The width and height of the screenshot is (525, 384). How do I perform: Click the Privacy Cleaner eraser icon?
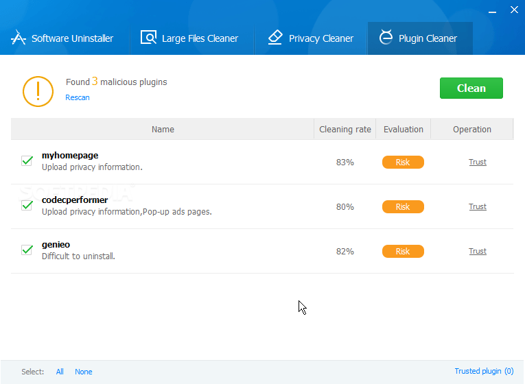click(275, 37)
